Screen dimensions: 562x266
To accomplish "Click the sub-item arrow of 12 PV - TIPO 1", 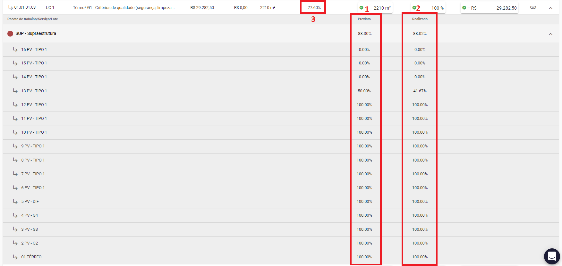I will coord(15,104).
